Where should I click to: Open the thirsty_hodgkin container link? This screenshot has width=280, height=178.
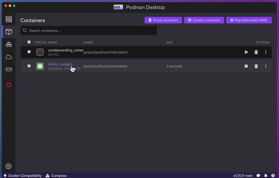(x=60, y=64)
